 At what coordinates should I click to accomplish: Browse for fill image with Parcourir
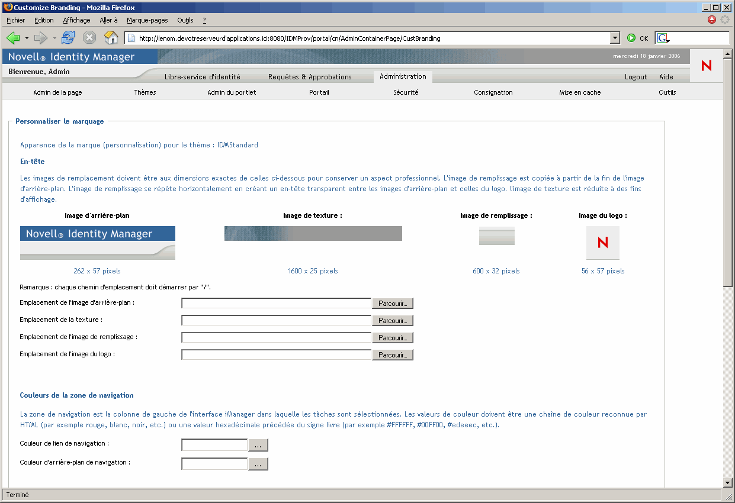(393, 337)
